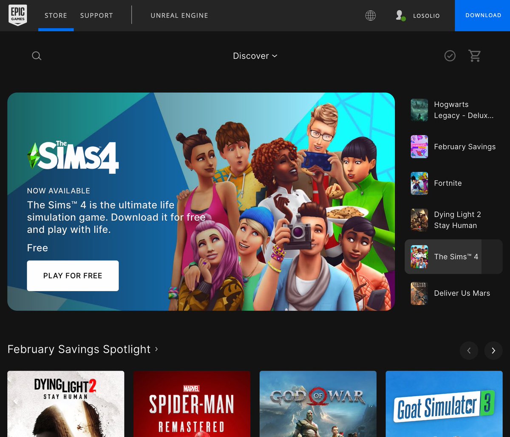Open the Dying Light 2 game card
510x437 pixels.
coord(66,404)
